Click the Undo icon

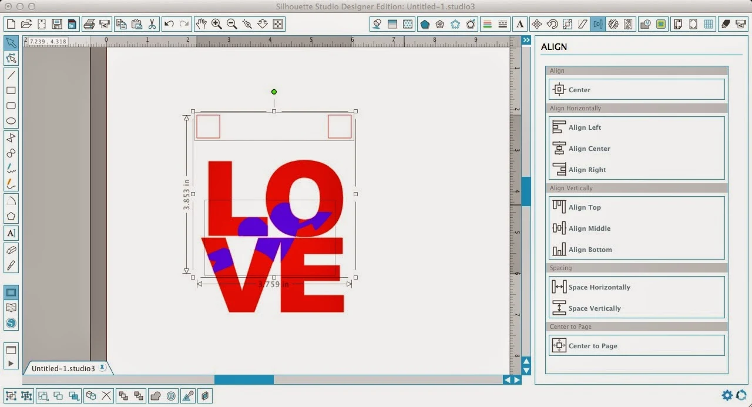[x=169, y=24]
